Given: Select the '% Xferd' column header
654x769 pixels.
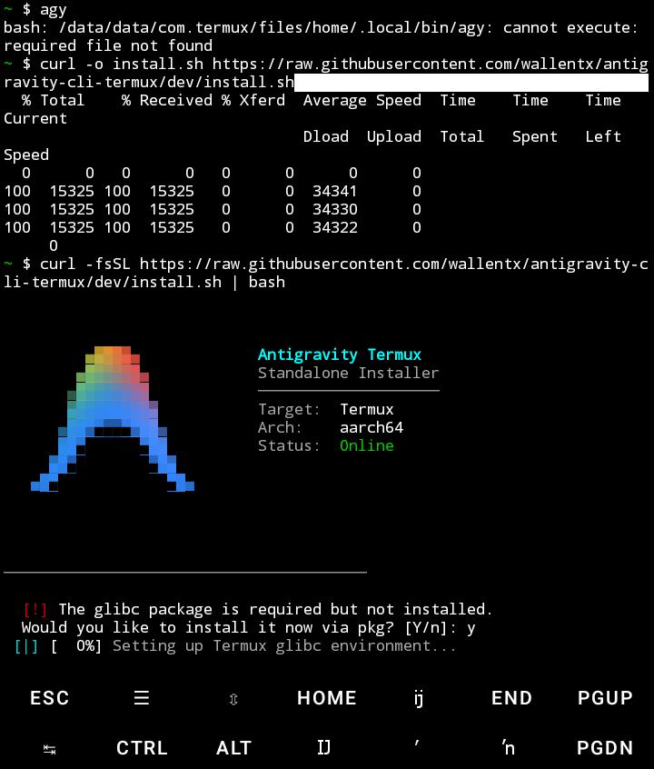Looking at the screenshot, I should pyautogui.click(x=253, y=101).
